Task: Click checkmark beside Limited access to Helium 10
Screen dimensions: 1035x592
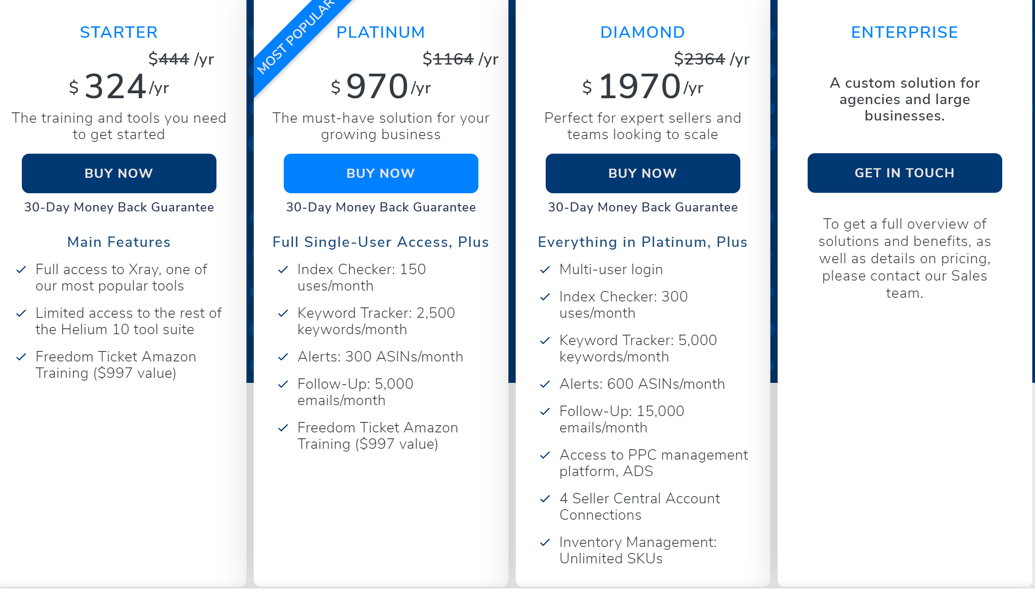Action: [21, 313]
